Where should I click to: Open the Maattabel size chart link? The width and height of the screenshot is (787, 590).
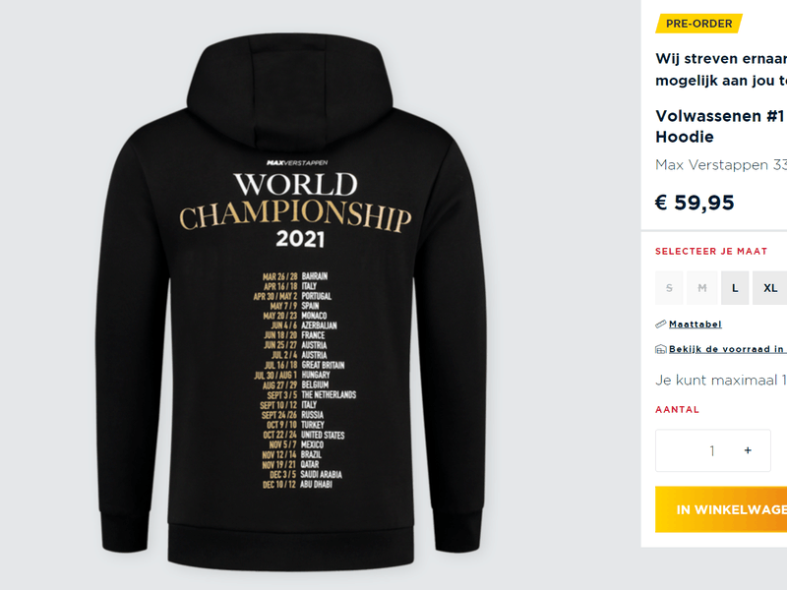(x=695, y=324)
